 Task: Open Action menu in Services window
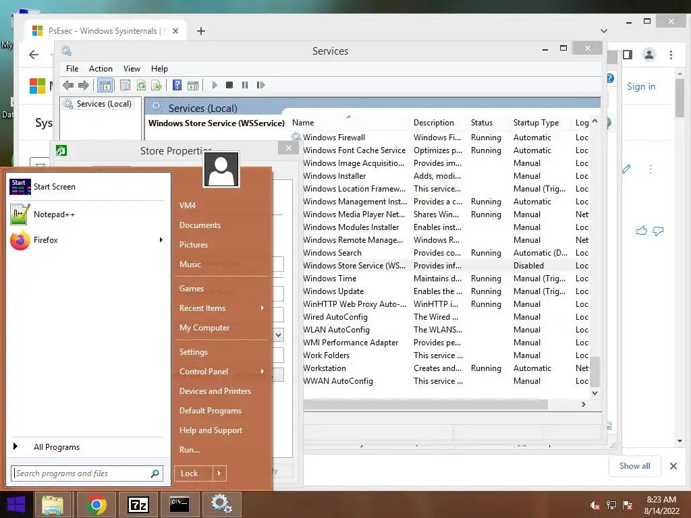point(101,69)
